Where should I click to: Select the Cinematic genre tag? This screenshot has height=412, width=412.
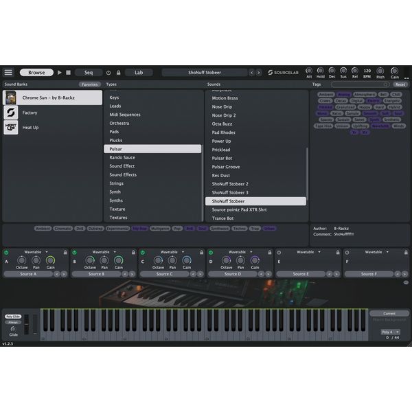62,229
